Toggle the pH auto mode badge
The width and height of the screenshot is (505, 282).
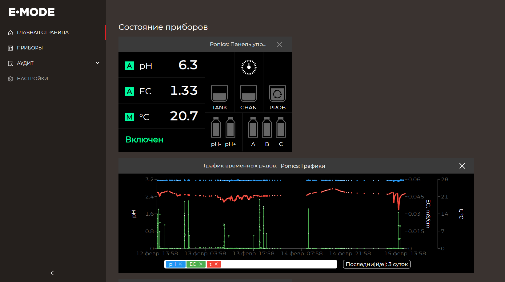tap(129, 66)
